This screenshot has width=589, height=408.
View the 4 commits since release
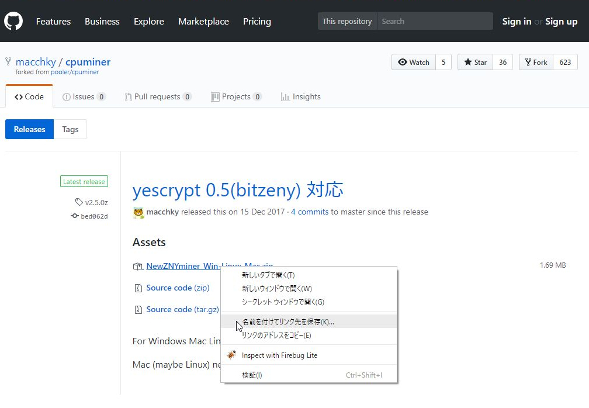click(310, 212)
